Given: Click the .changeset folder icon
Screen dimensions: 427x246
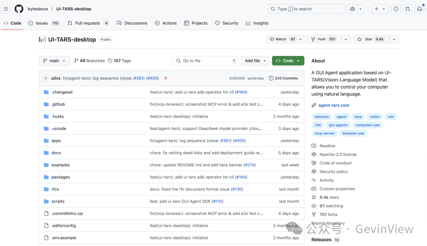Looking at the screenshot, I should click(x=46, y=92).
